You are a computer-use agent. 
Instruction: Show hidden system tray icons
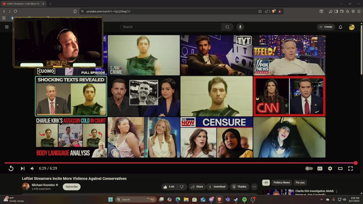coord(321,199)
